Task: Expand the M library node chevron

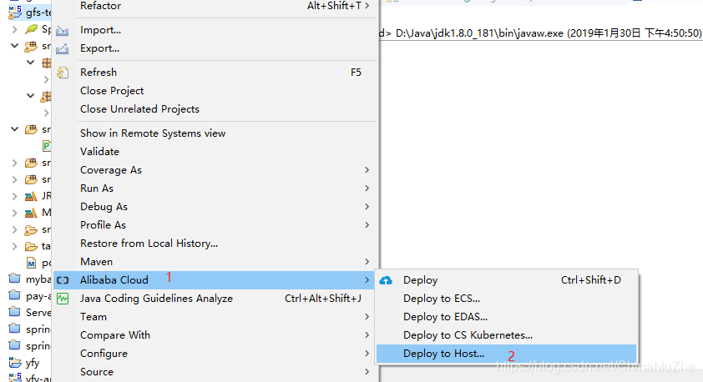Action: (14, 213)
